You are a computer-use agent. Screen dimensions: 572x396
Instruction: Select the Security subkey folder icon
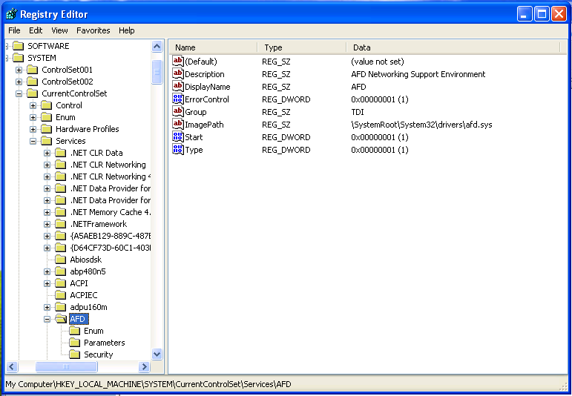coord(75,354)
